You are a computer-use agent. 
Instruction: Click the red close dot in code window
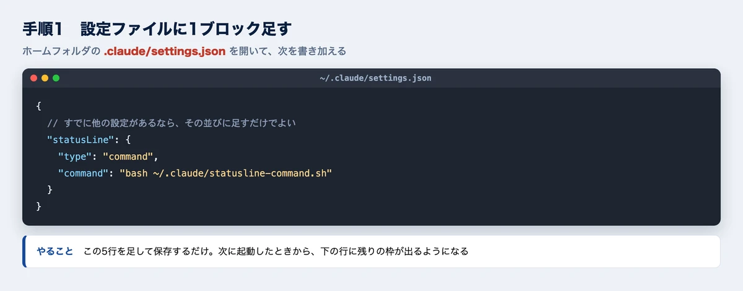point(33,78)
